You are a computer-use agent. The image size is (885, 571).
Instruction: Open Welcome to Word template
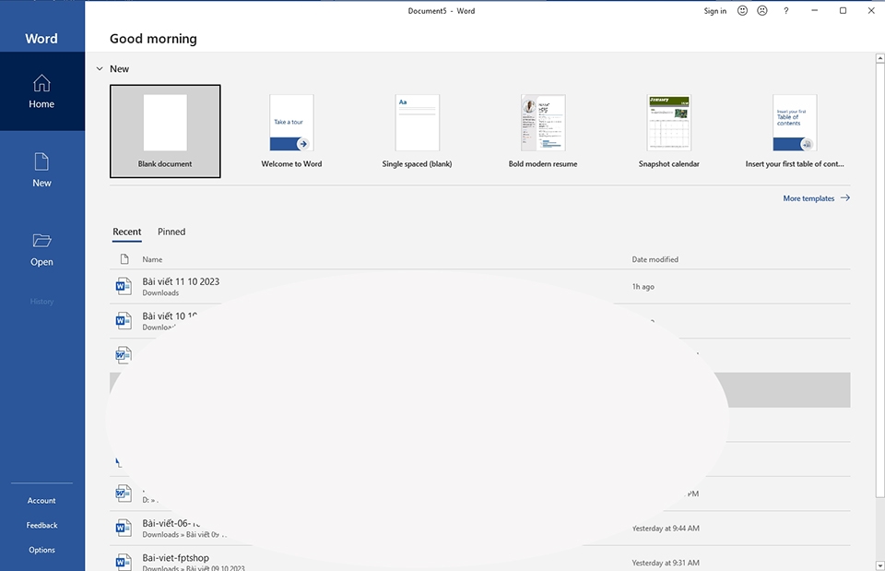tap(291, 131)
